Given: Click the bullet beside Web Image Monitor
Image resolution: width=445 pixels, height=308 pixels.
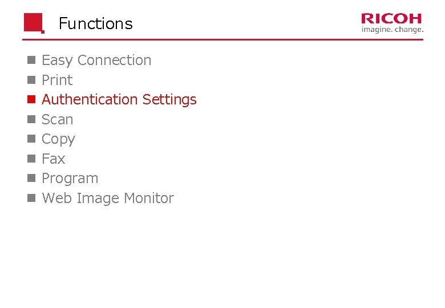Looking at the screenshot, I should click(31, 198).
